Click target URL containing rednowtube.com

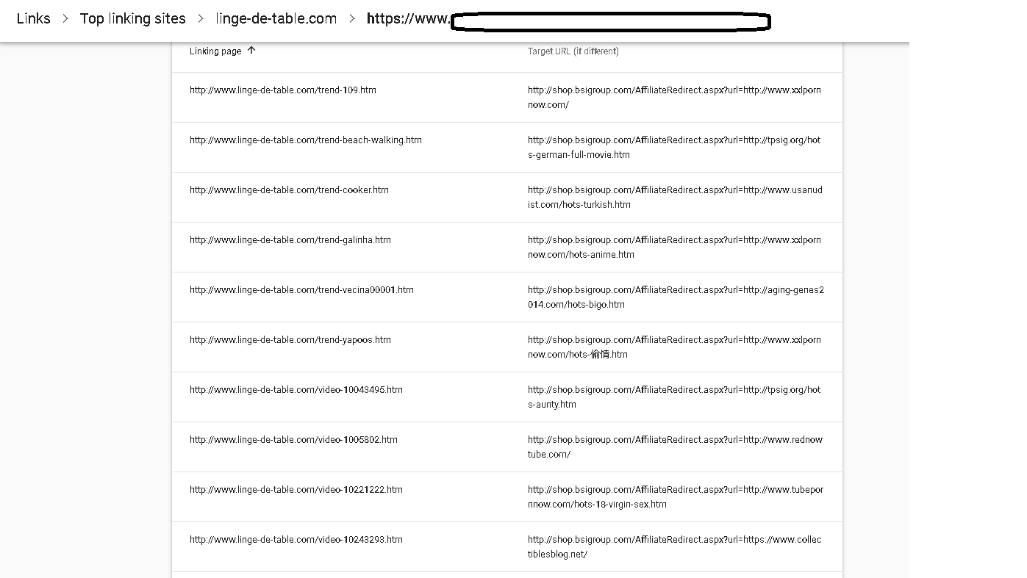pyautogui.click(x=675, y=447)
